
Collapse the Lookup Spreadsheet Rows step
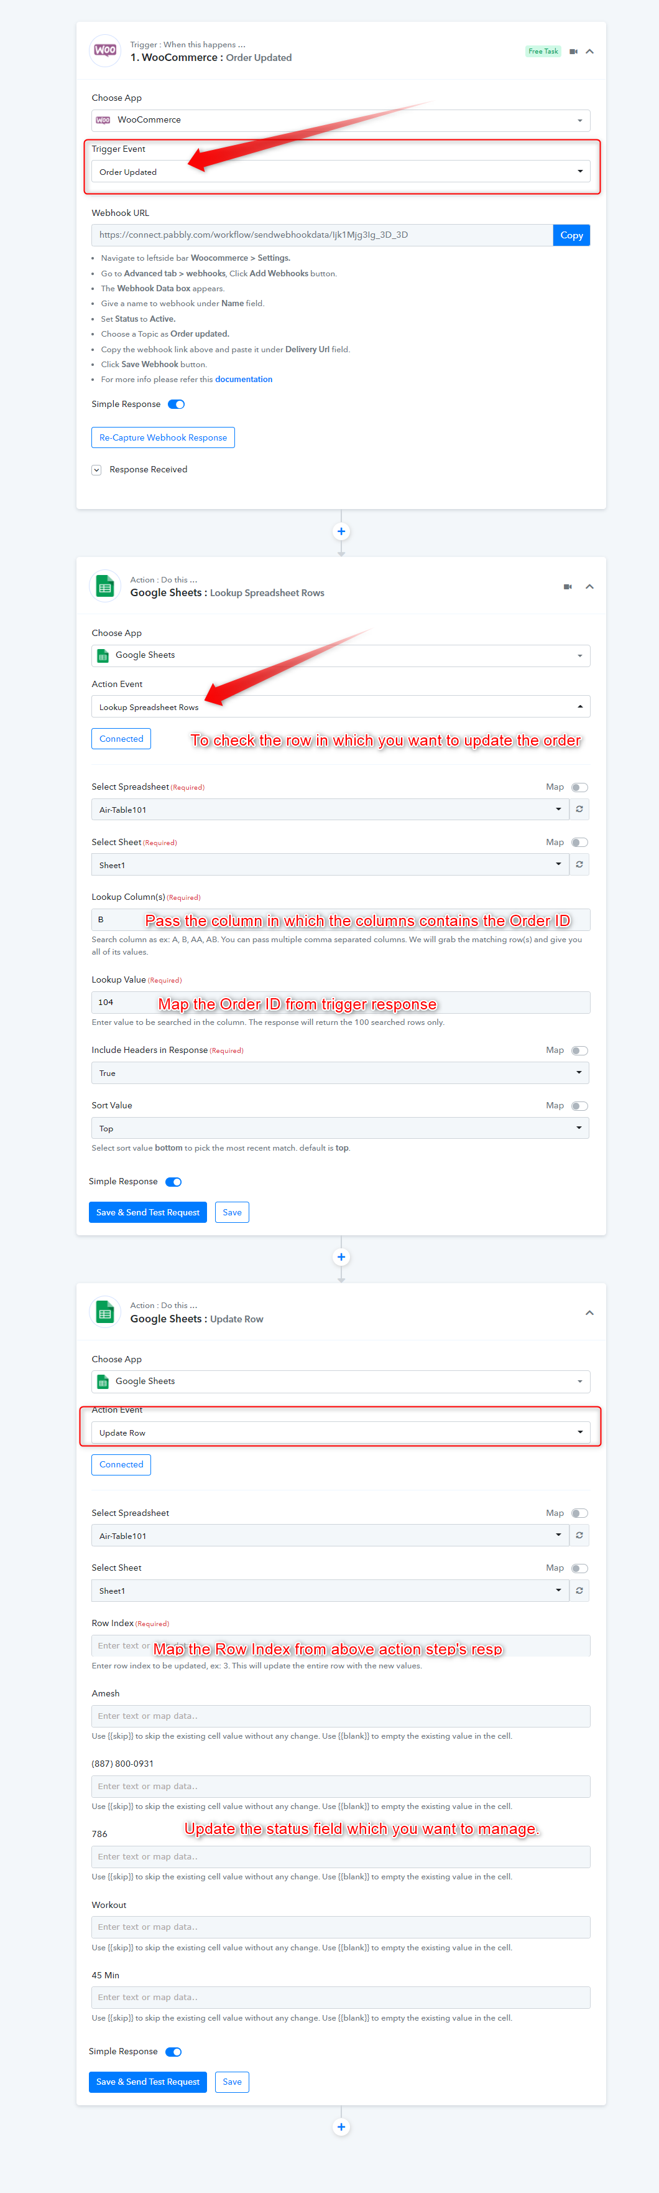click(x=589, y=587)
